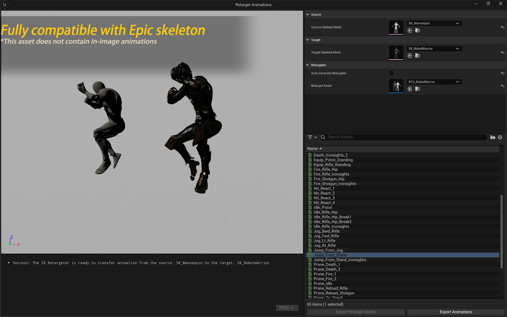Viewport: 507px width, 317px height.
Task: Click use-selected-asset arrow for Source Skeletal Mesh
Action: coord(410,31)
